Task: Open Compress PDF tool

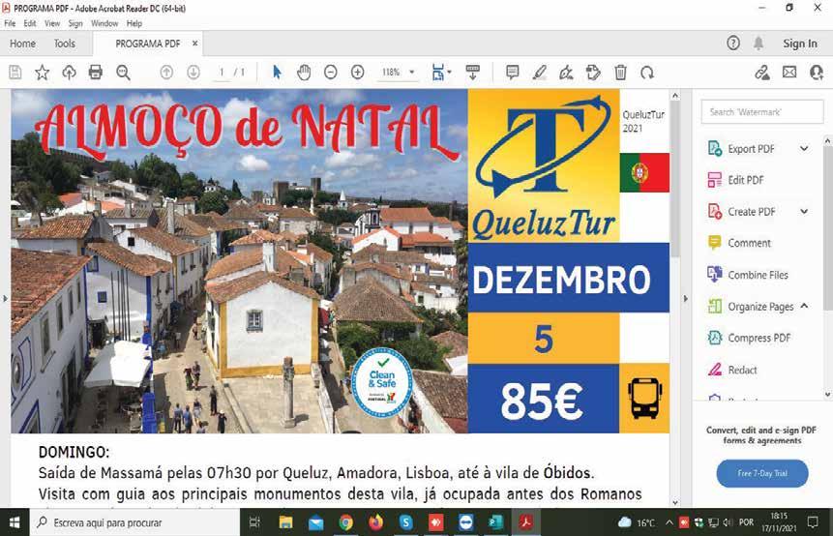Action: pos(759,338)
